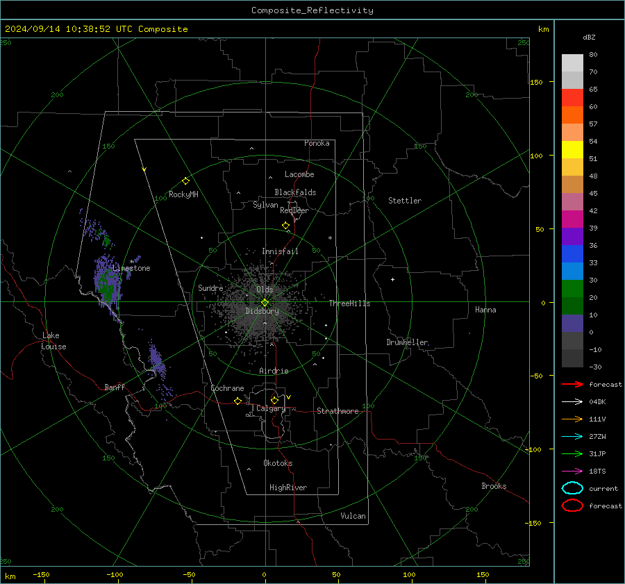The image size is (625, 584).
Task: Click the RockyMH label
Action: point(183,194)
